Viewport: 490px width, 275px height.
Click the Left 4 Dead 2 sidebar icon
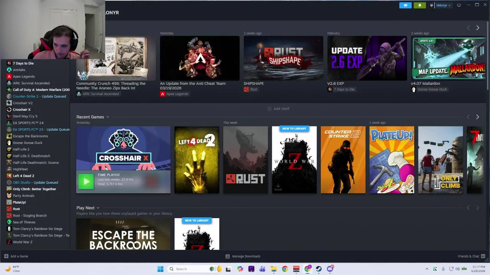(9, 176)
